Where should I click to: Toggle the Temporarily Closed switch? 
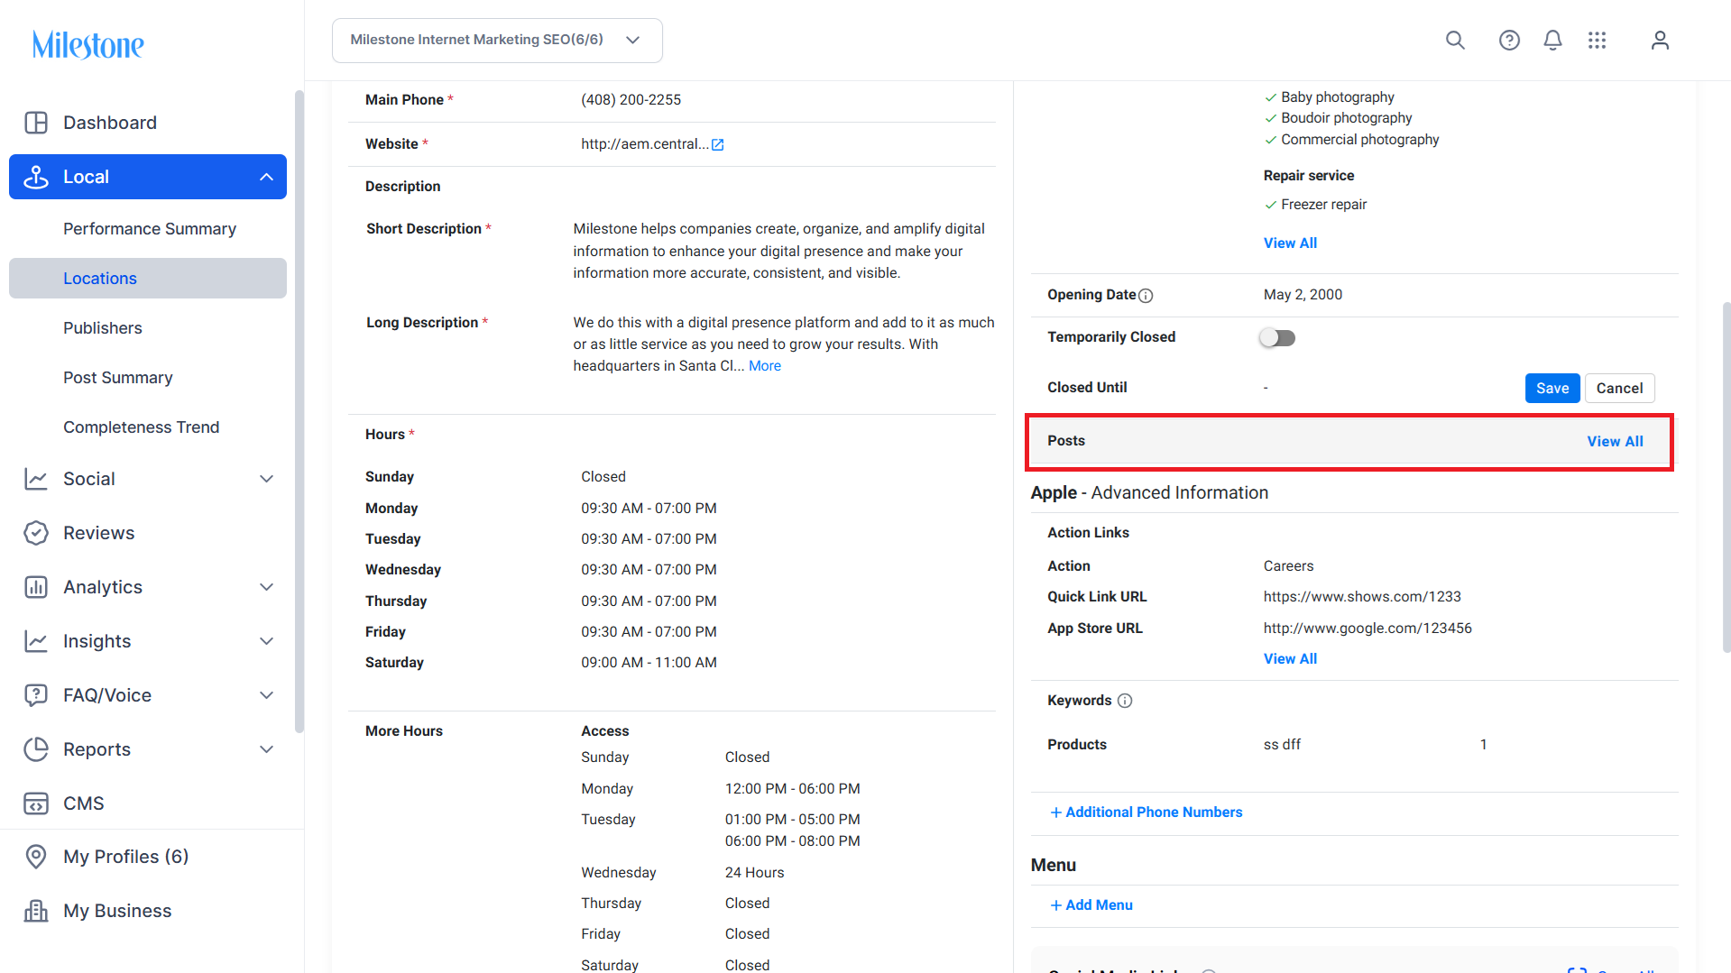tap(1277, 338)
